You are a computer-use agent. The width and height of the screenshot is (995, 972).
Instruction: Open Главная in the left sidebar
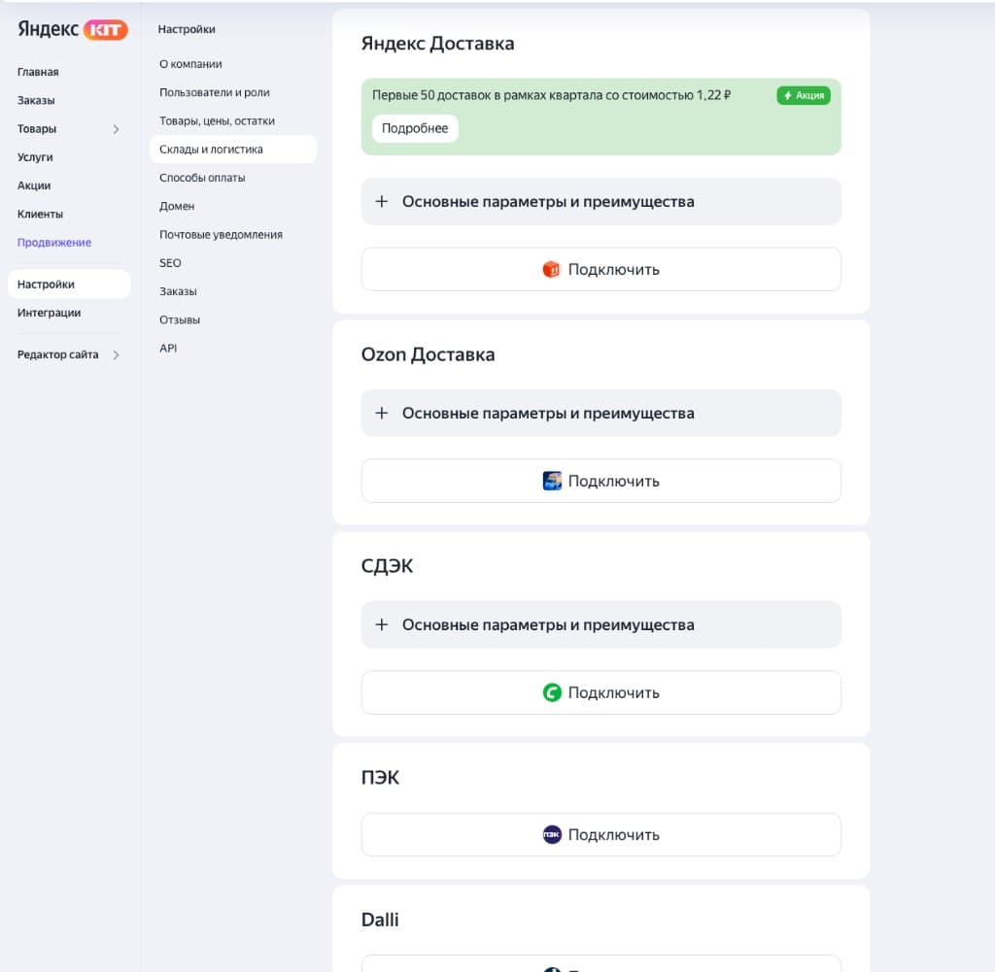point(38,72)
